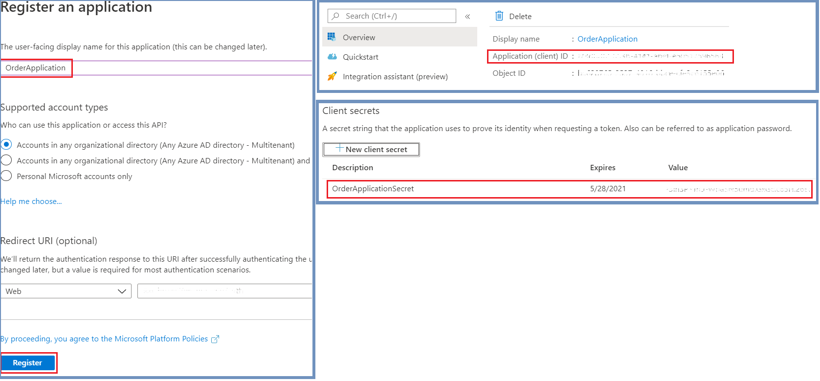The width and height of the screenshot is (820, 381).
Task: Click the external link icon after Platform Policies
Action: 215,339
